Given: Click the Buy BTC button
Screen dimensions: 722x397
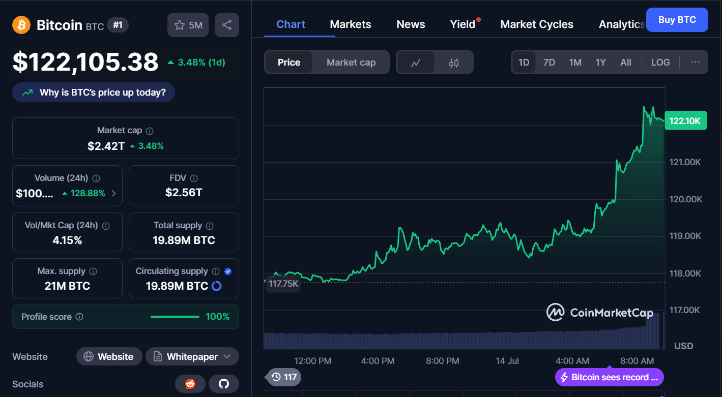Looking at the screenshot, I should tap(677, 20).
